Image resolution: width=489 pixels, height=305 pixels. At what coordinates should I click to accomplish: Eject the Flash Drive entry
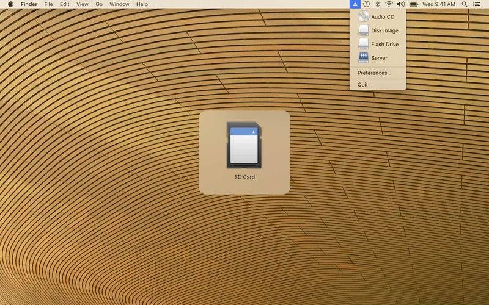click(x=378, y=44)
